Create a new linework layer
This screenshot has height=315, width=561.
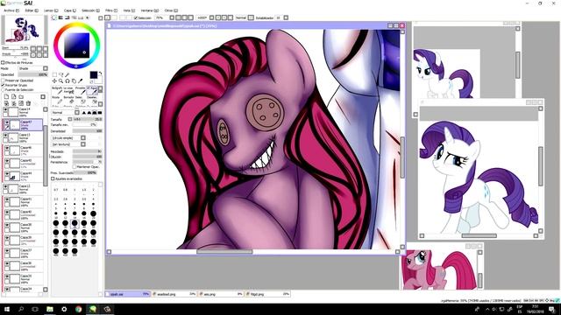(x=14, y=97)
